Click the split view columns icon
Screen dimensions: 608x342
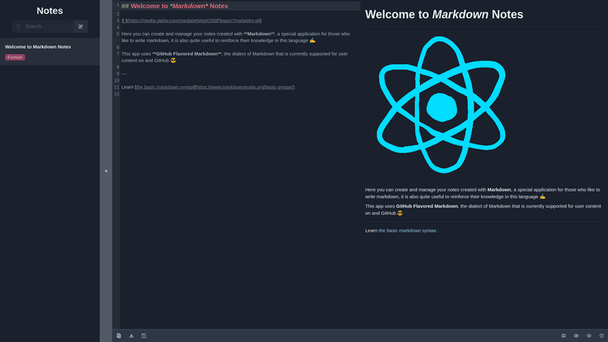[x=564, y=336]
